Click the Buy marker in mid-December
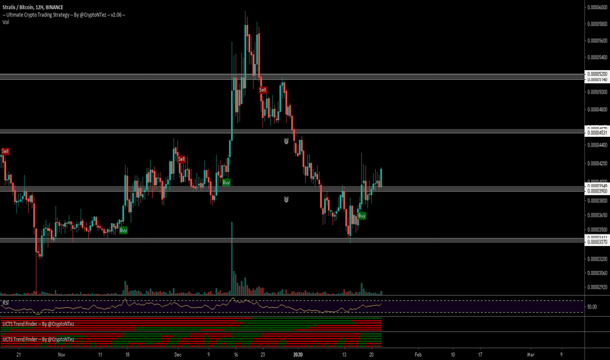610x360 pixels. point(226,182)
